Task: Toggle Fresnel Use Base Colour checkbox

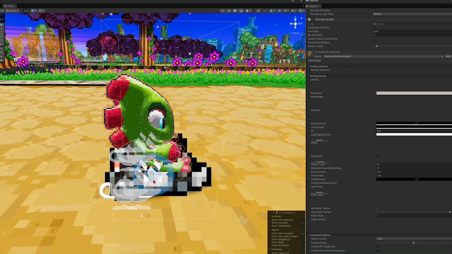Action: tap(377, 183)
